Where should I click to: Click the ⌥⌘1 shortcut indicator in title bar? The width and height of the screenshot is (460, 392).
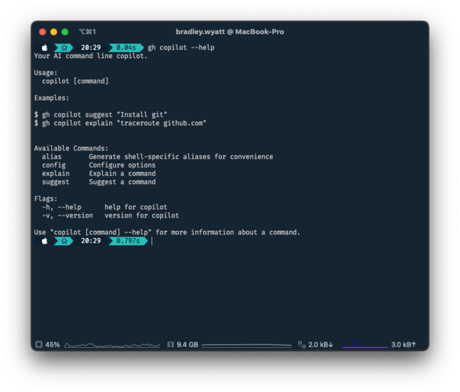[x=87, y=32]
